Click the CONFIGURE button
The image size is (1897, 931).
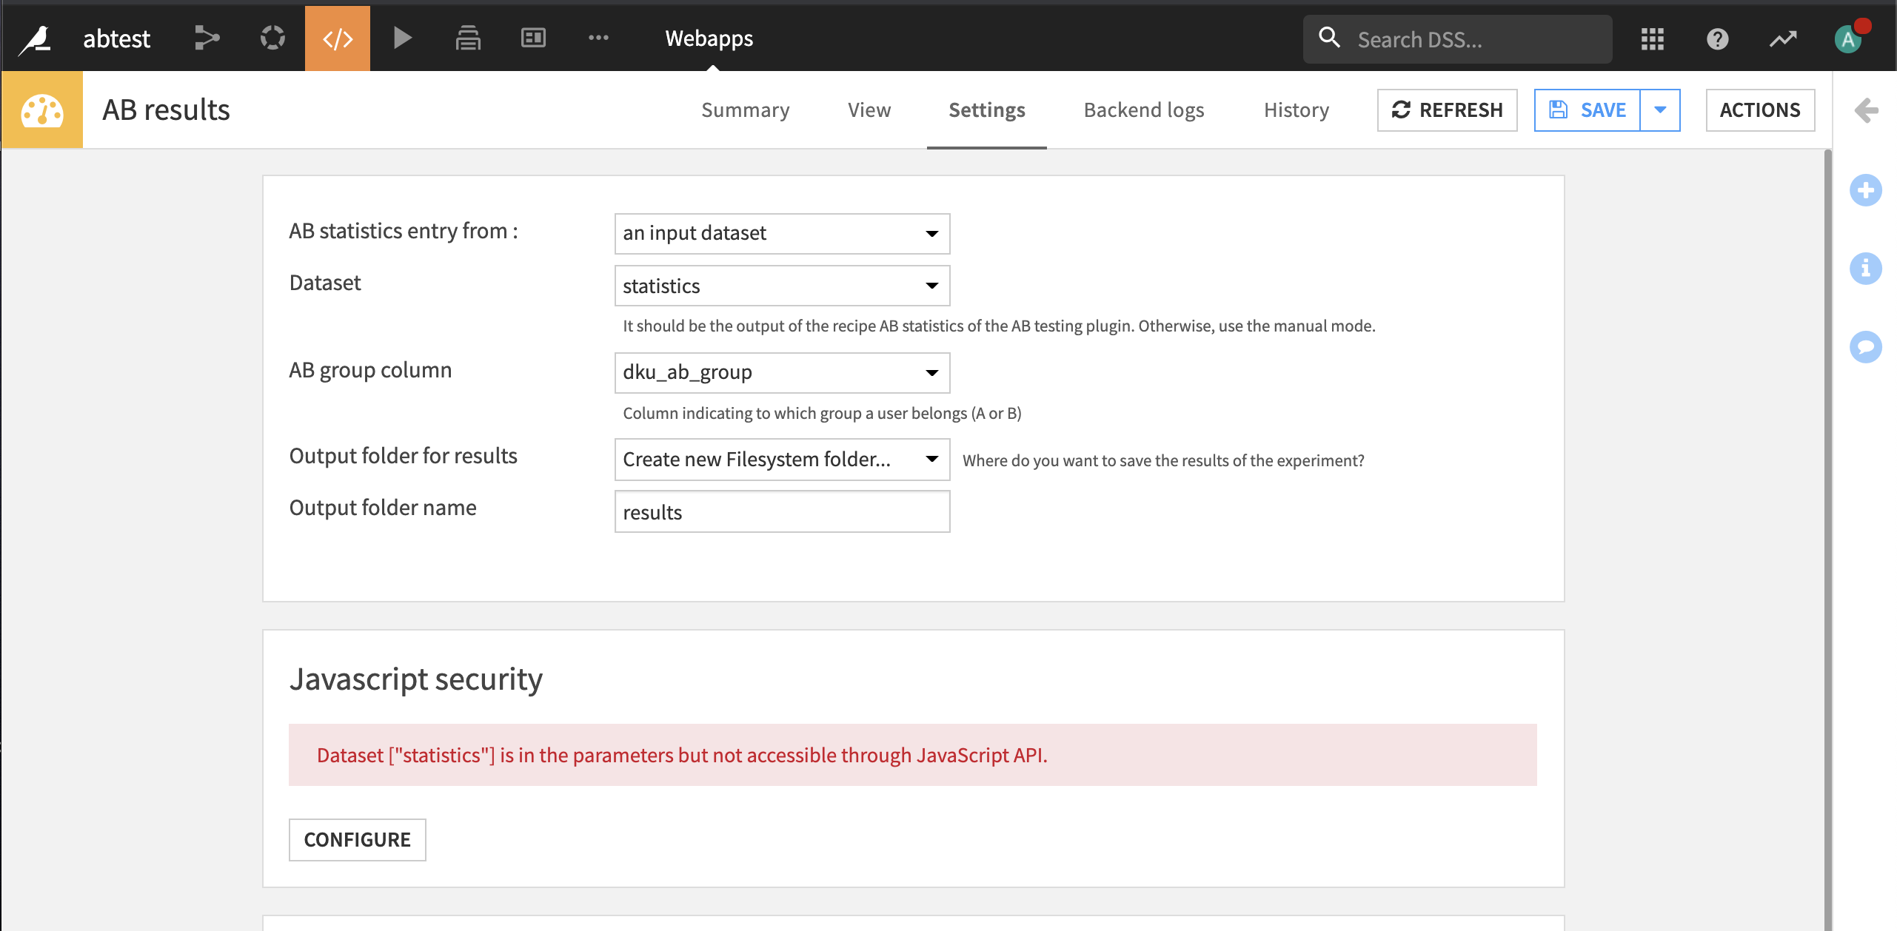pyautogui.click(x=357, y=840)
